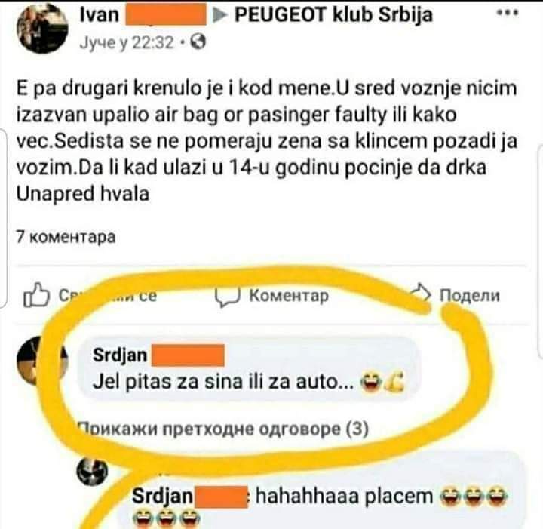Open the reply author's small avatar

pos(93,471)
